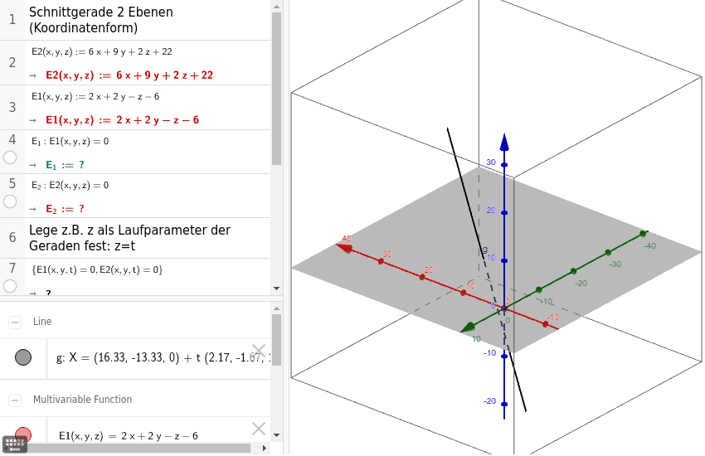Click the CAS view scrollbar thumb

click(276, 89)
